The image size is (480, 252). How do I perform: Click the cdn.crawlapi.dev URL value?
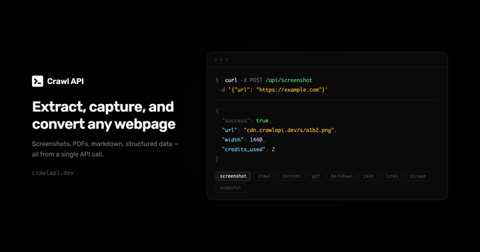click(x=289, y=130)
